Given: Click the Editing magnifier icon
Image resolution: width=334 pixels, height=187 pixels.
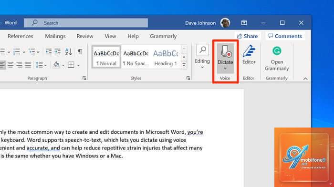Looking at the screenshot, I should point(203,50).
